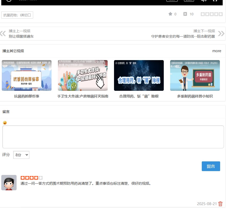Click the 抗菌药物；I类切口 tag
226x211 pixels.
coord(17,15)
